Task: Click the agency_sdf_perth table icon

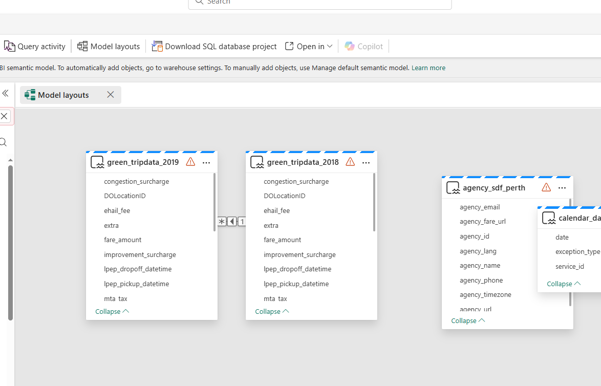Action: click(453, 188)
